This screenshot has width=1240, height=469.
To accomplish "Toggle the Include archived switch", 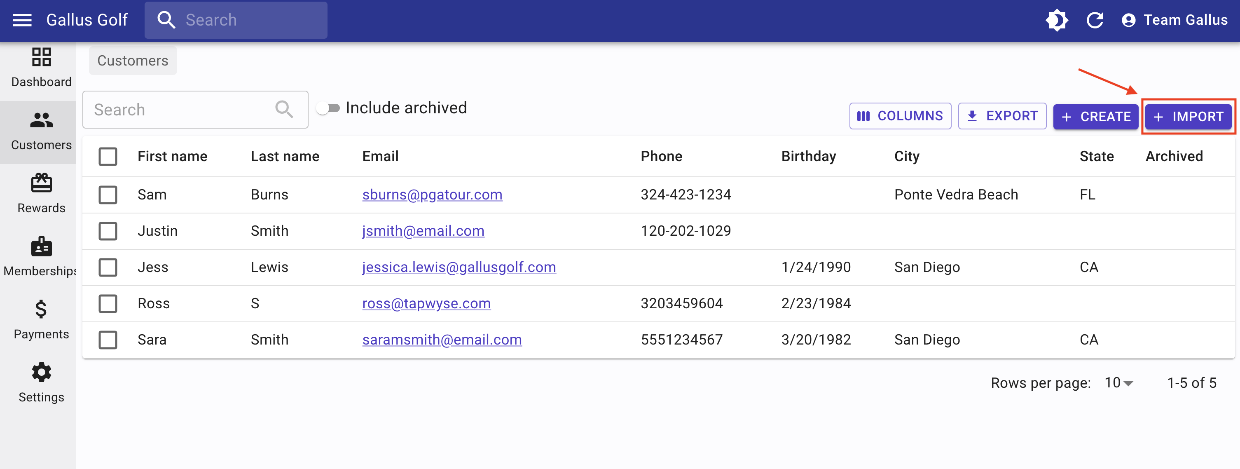I will coord(328,108).
